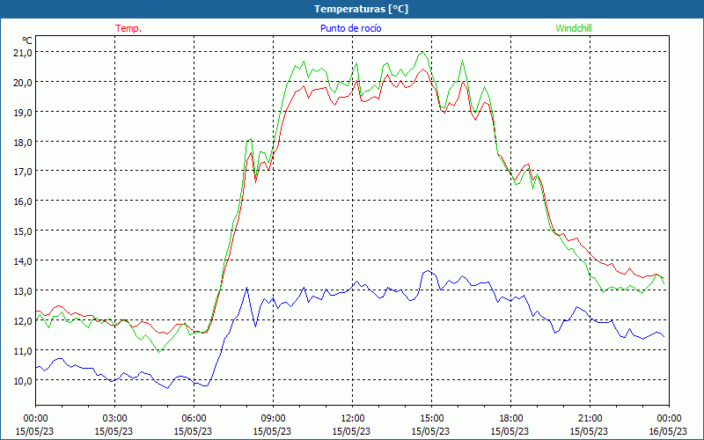
Task: Click the '17,0' y-axis value
Action: click(x=23, y=172)
